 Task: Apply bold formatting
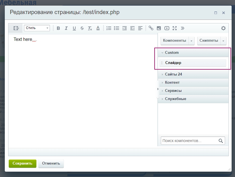[58, 28]
